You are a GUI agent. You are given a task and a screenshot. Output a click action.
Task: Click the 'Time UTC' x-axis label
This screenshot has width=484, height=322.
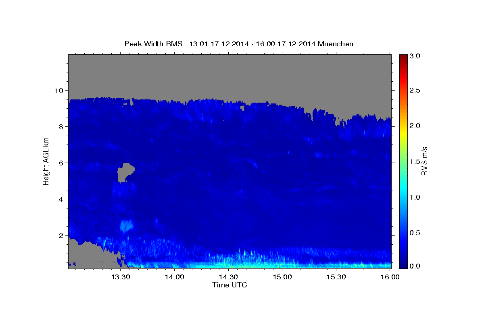(229, 285)
